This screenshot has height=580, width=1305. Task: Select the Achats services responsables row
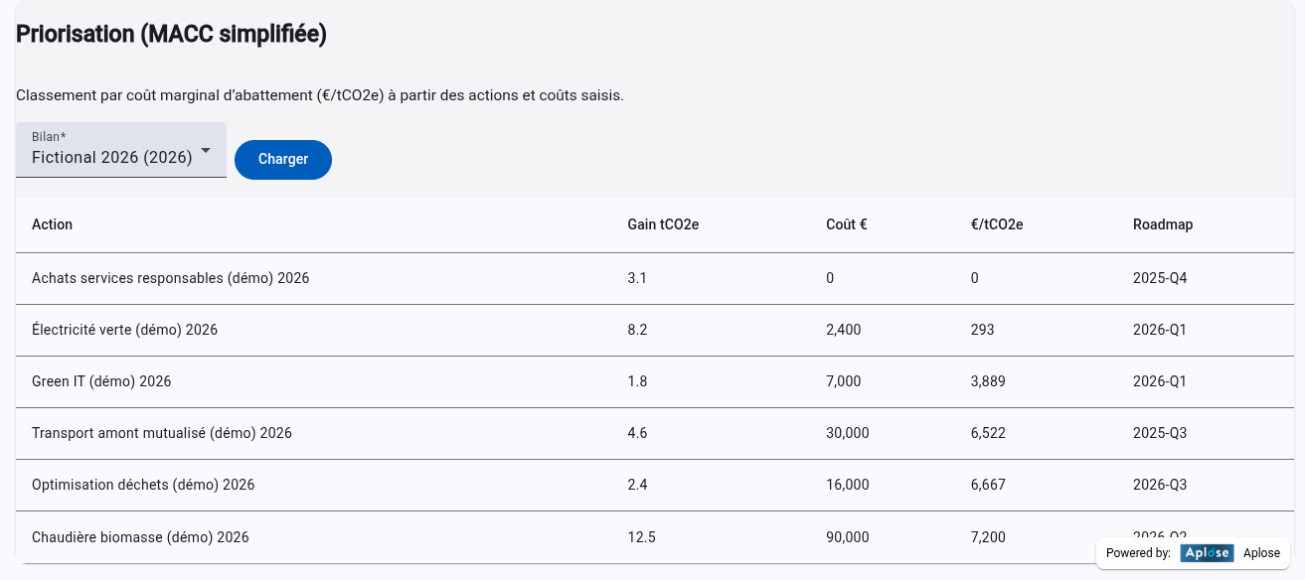point(170,278)
